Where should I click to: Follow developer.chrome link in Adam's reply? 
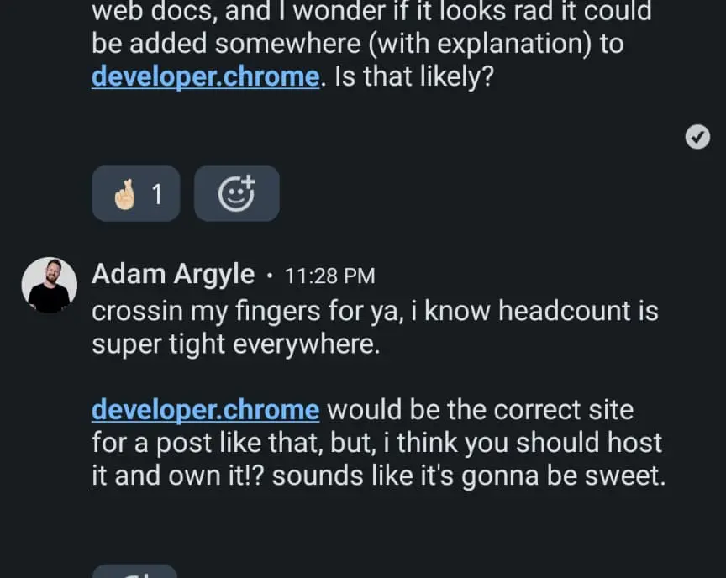(x=206, y=409)
